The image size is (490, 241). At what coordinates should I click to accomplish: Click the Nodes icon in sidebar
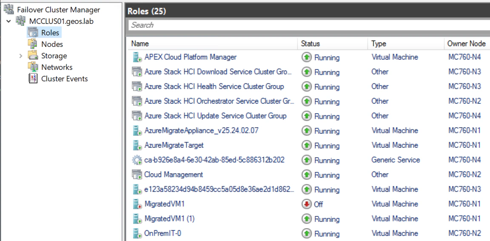[x=33, y=44]
